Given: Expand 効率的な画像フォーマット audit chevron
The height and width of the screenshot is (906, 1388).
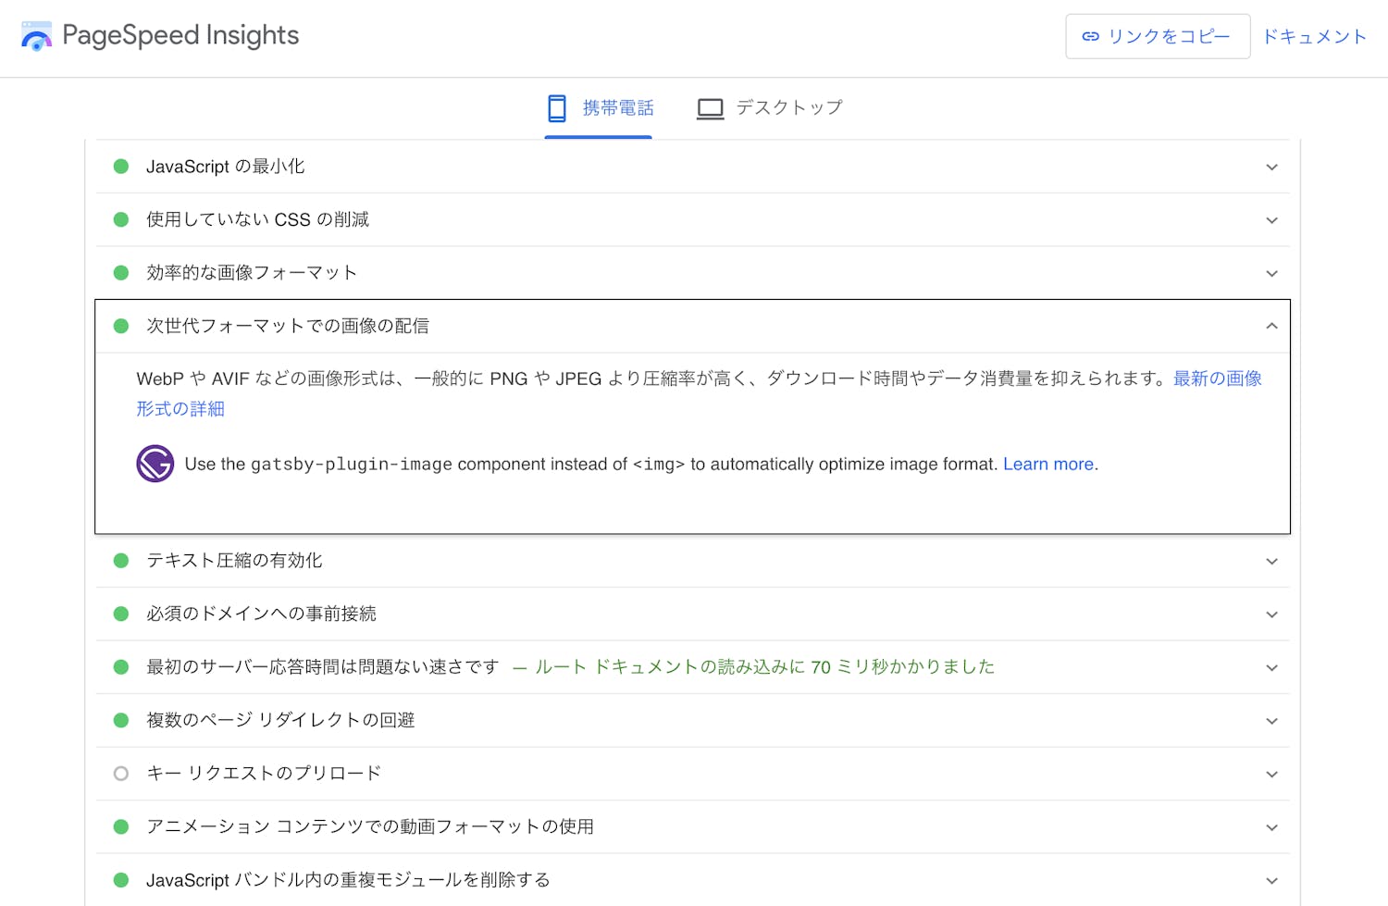Looking at the screenshot, I should tap(1271, 273).
